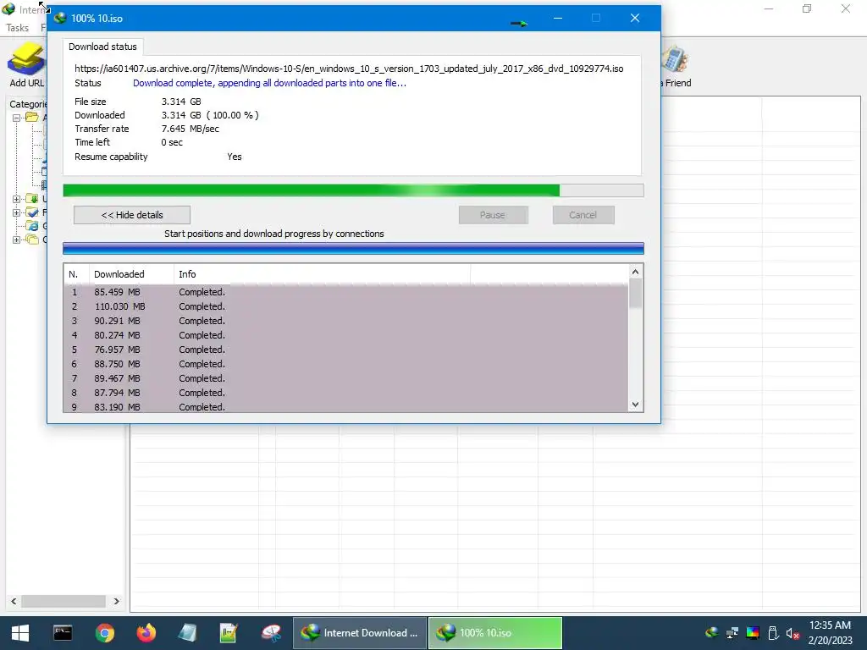Click the IDM system tray icon

tap(712, 633)
